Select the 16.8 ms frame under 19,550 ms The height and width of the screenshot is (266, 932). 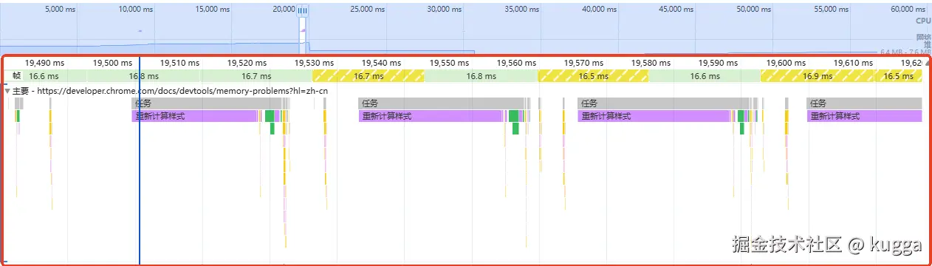pyautogui.click(x=481, y=76)
